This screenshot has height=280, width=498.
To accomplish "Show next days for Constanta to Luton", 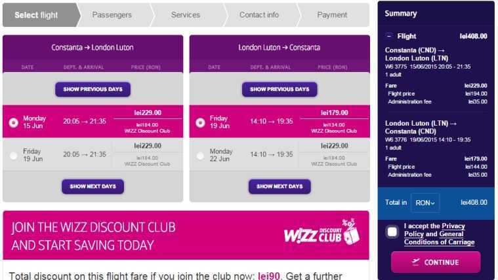I will coord(93,186).
